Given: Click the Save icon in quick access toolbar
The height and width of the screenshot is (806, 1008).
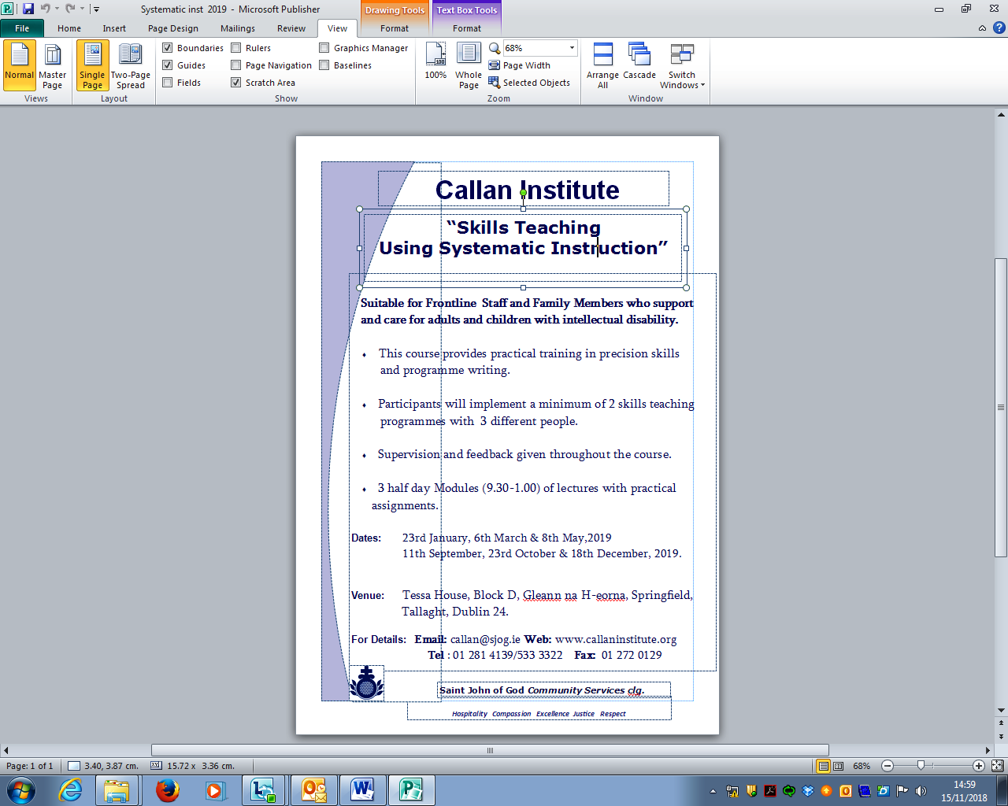Looking at the screenshot, I should pos(28,9).
